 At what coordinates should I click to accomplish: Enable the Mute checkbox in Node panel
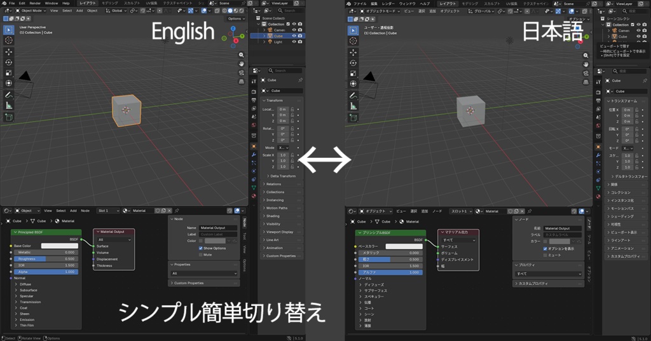[201, 254]
